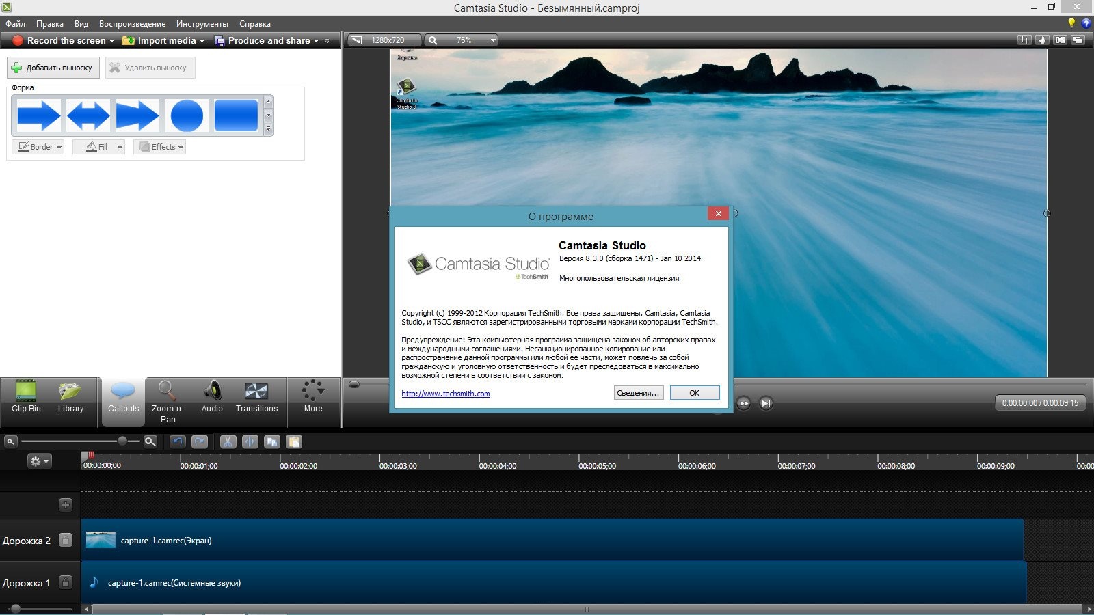Add a new track with the plus button
Viewport: 1094px width, 615px height.
66,504
